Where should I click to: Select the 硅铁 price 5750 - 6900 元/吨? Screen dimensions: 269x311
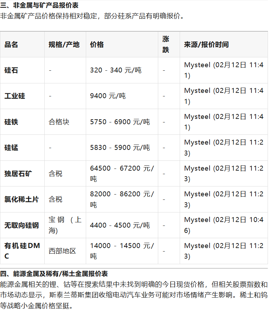pyautogui.click(x=120, y=122)
